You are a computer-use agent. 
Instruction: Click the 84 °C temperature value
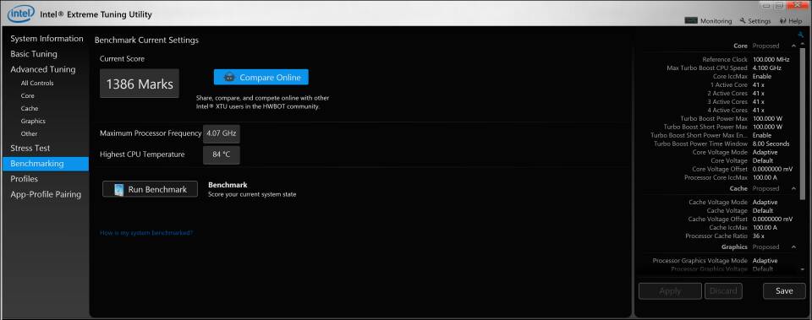click(x=221, y=155)
